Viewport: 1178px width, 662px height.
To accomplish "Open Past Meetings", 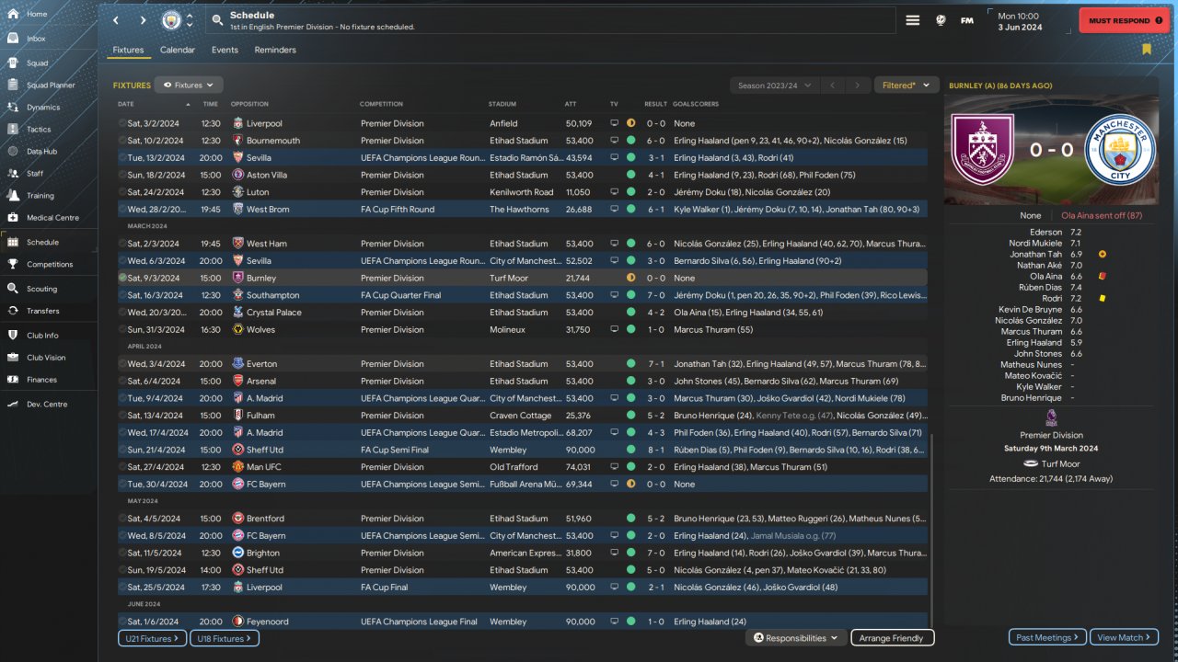I will coord(1047,637).
